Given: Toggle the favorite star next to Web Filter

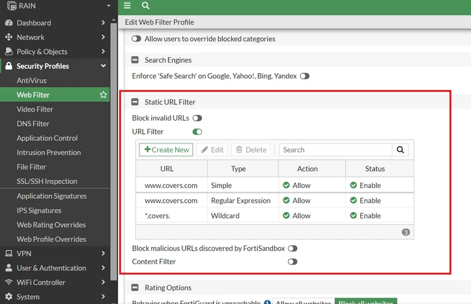Looking at the screenshot, I should point(104,95).
